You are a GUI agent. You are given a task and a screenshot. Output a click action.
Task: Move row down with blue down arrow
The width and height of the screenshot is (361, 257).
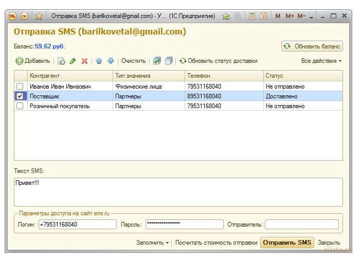coord(111,61)
